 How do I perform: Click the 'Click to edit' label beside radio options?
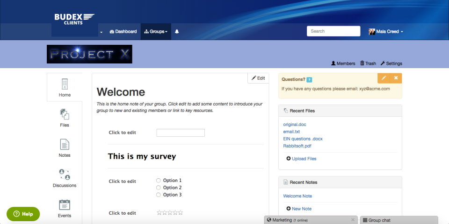[122, 182]
